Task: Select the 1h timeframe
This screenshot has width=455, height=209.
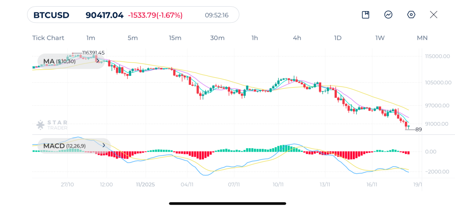Action: [255, 38]
